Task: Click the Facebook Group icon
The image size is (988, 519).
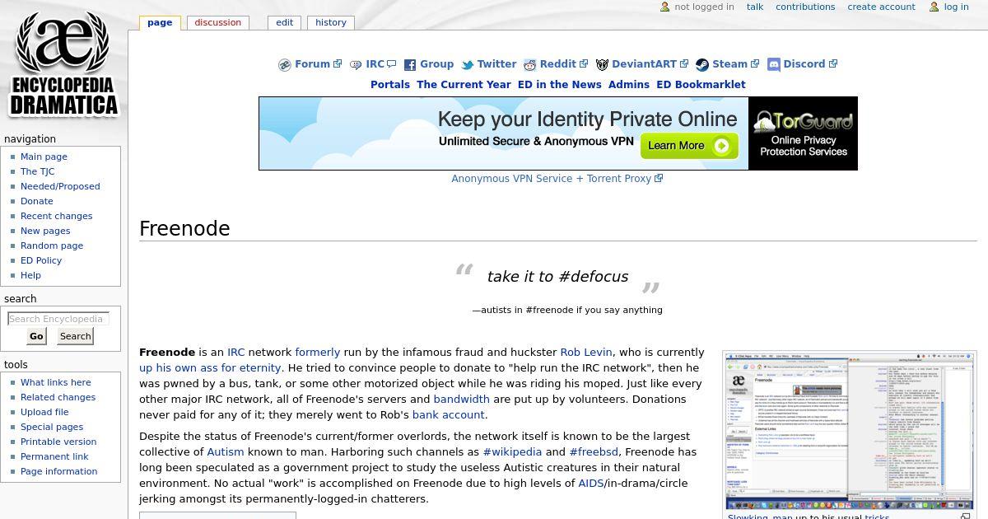Action: coord(409,65)
